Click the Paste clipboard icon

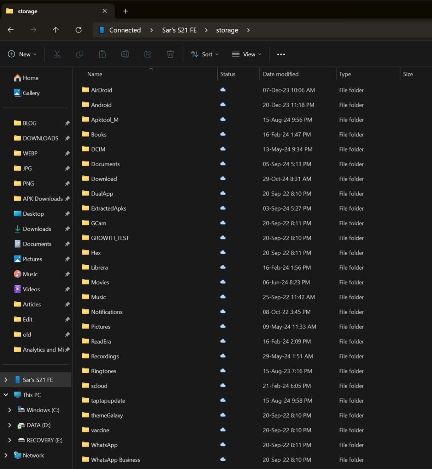tap(103, 54)
